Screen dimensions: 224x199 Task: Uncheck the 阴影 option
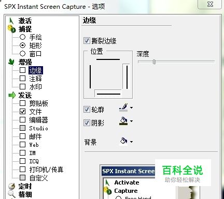87,123
